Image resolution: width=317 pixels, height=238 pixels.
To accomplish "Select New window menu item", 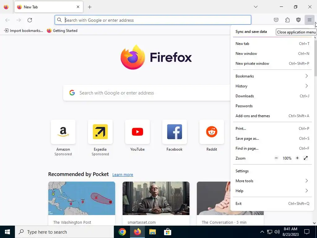I will [x=272, y=53].
